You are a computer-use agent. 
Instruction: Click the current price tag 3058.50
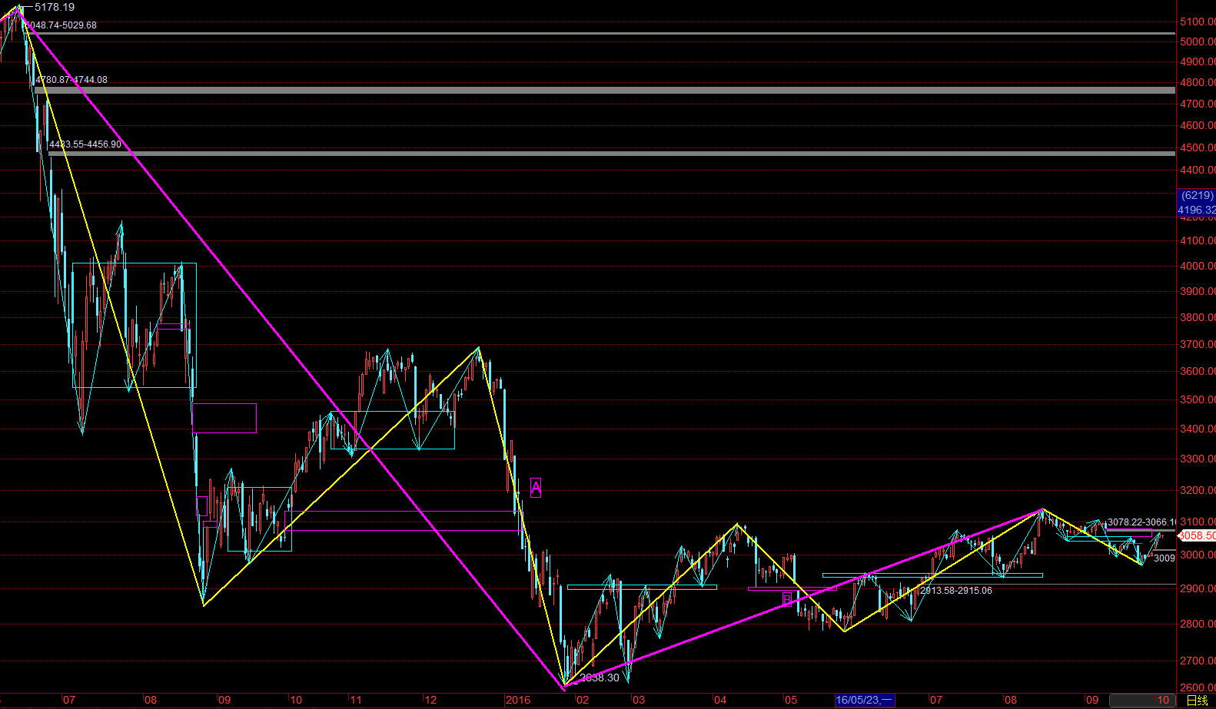click(1197, 535)
